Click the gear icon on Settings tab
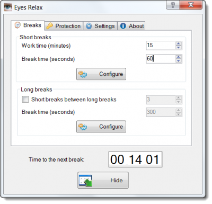 tap(89, 26)
